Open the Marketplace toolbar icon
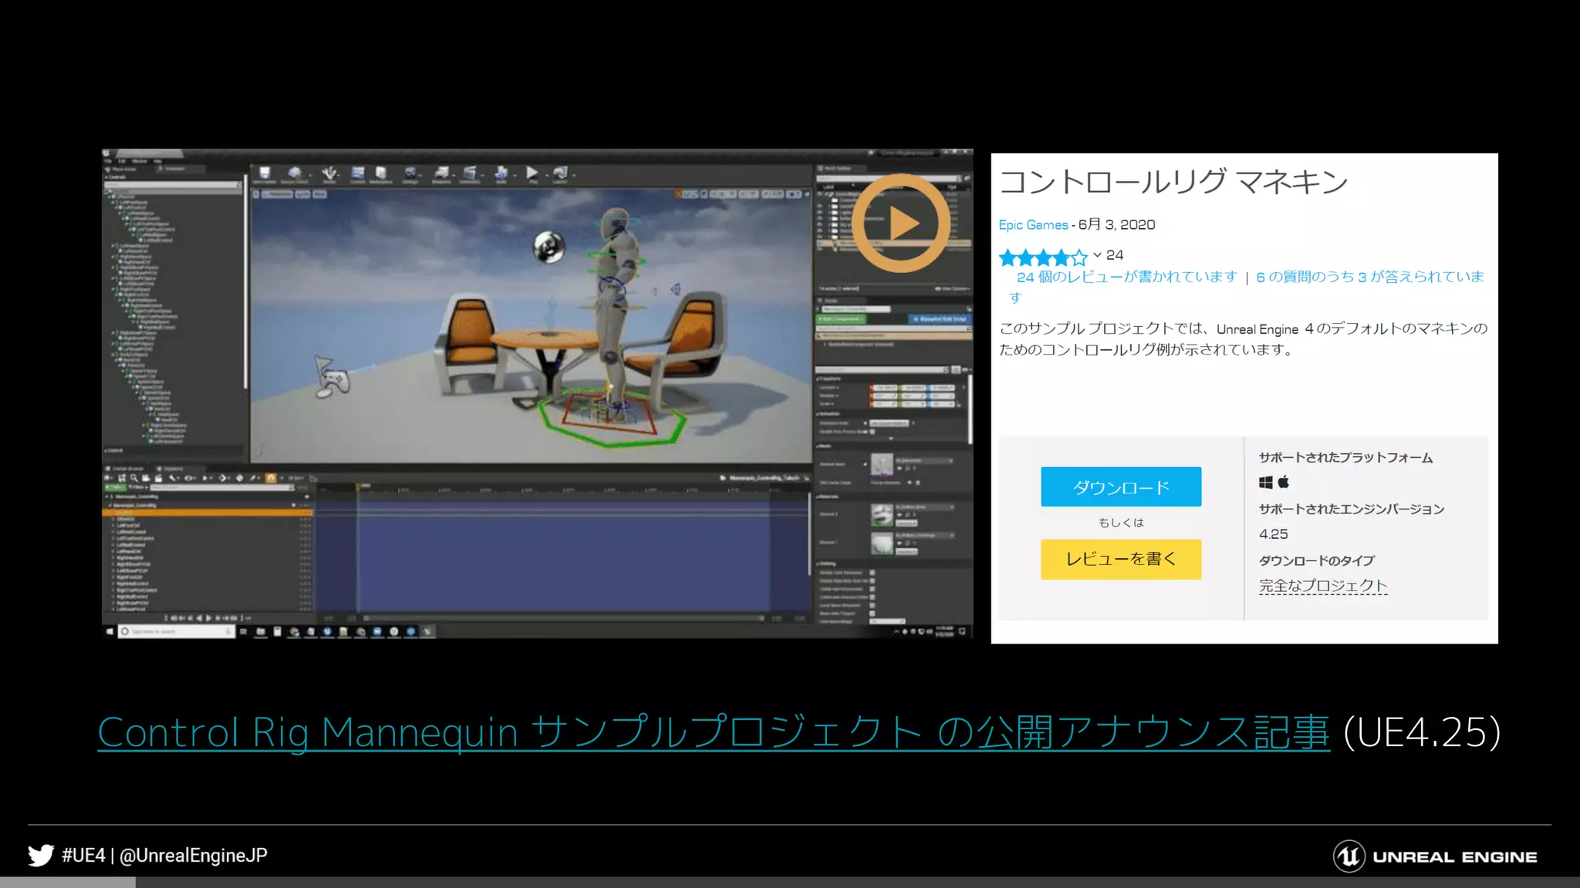This screenshot has width=1580, height=888. [x=381, y=174]
